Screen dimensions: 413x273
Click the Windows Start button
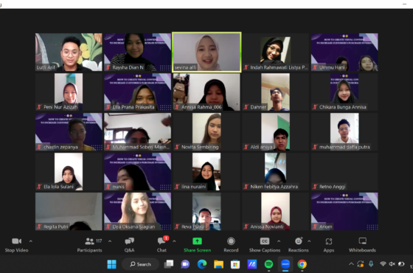click(x=111, y=264)
